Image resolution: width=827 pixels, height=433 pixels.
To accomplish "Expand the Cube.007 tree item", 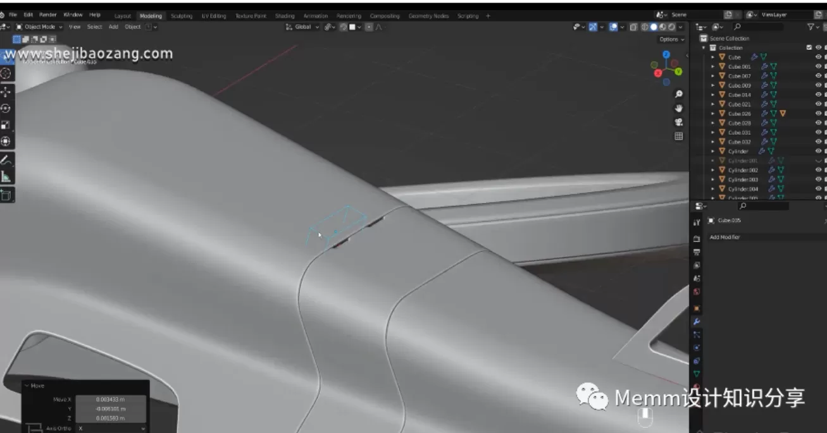I will click(713, 76).
